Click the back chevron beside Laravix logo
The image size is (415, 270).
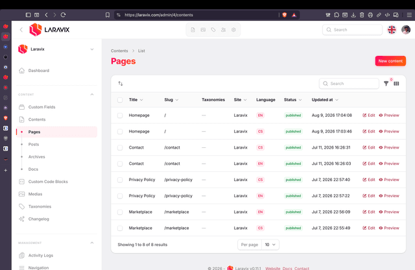(x=21, y=30)
